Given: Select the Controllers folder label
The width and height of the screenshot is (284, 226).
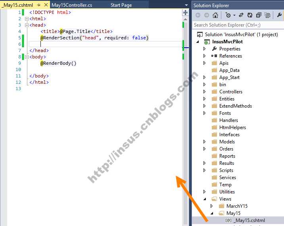Looking at the screenshot, I should pyautogui.click(x=231, y=92).
